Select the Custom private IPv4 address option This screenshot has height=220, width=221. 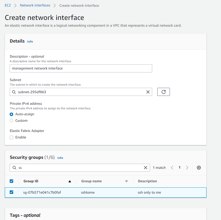(x=11, y=121)
